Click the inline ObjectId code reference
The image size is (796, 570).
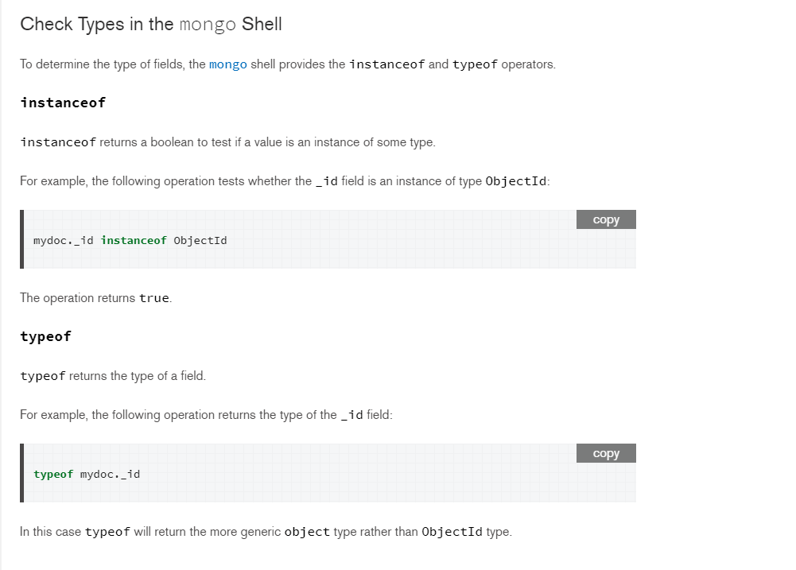coord(516,180)
